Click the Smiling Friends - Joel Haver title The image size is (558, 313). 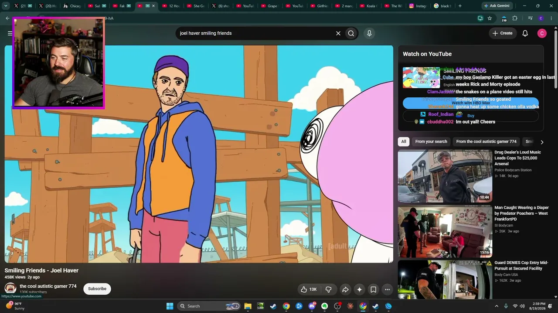(x=41, y=270)
